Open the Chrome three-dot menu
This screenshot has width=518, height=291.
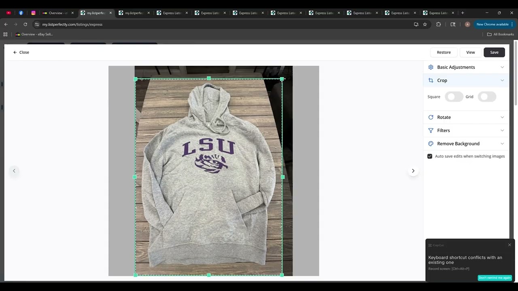pyautogui.click(x=512, y=24)
